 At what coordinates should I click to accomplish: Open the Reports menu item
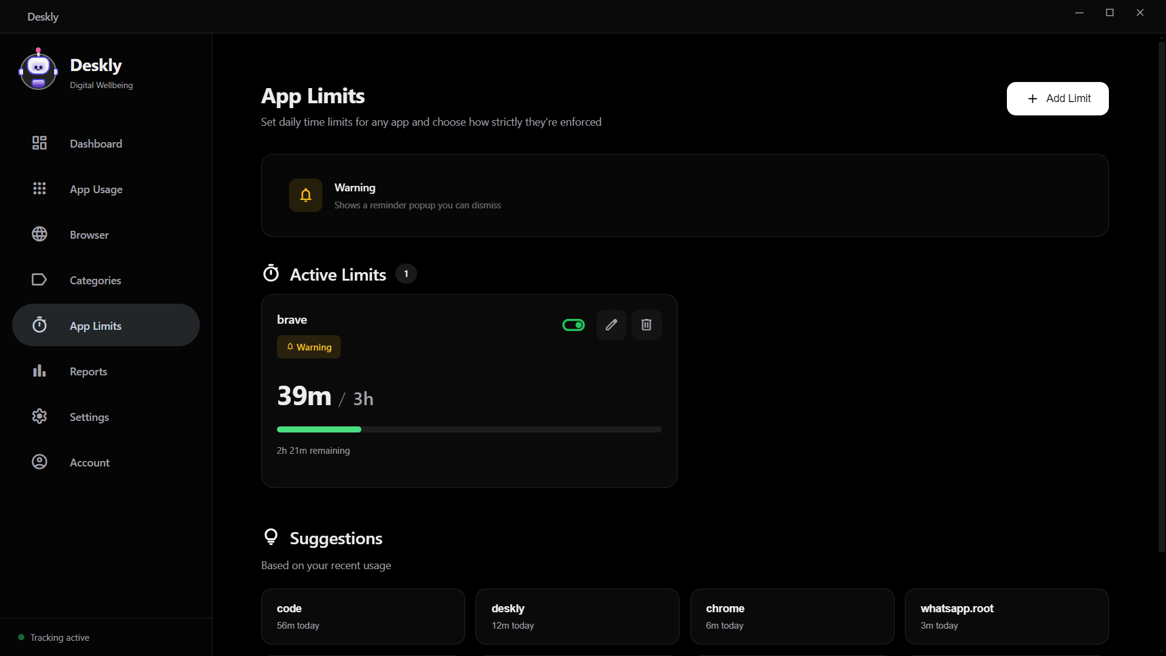(x=89, y=372)
